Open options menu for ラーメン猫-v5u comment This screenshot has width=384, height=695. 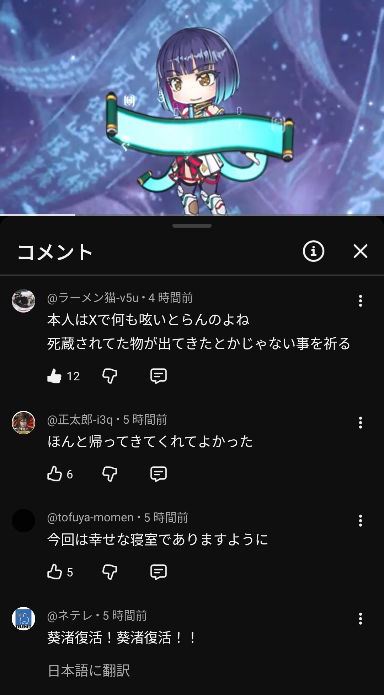tap(360, 301)
